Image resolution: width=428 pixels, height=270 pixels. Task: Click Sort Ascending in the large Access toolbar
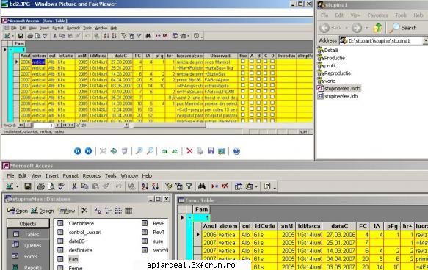[145, 186]
